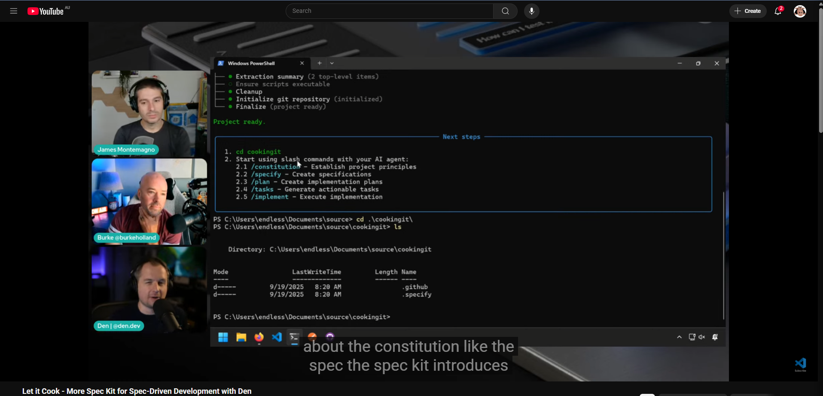Click the terminal window's vertical scrollbar

[x=724, y=255]
